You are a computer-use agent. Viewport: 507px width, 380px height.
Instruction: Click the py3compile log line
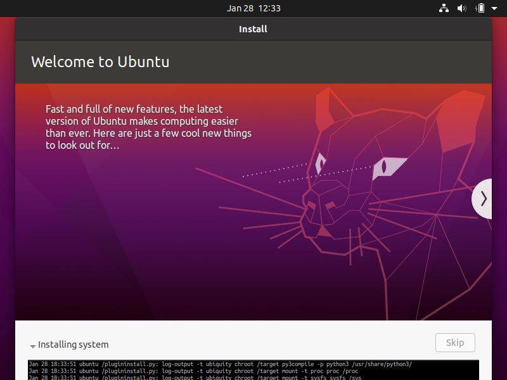pos(221,364)
